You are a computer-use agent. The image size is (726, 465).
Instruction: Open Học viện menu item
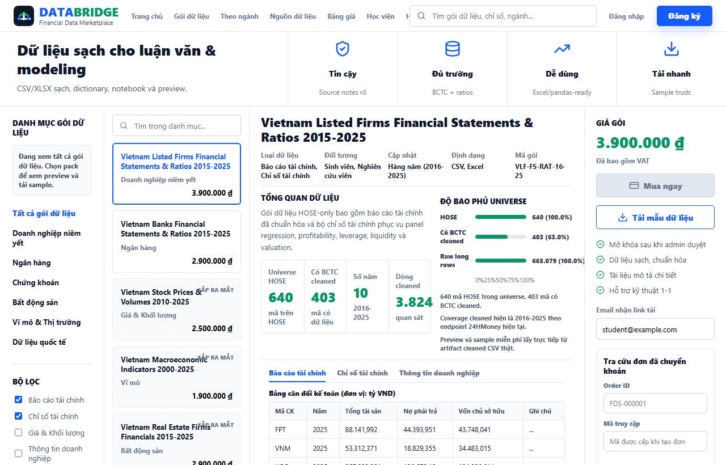coord(381,16)
